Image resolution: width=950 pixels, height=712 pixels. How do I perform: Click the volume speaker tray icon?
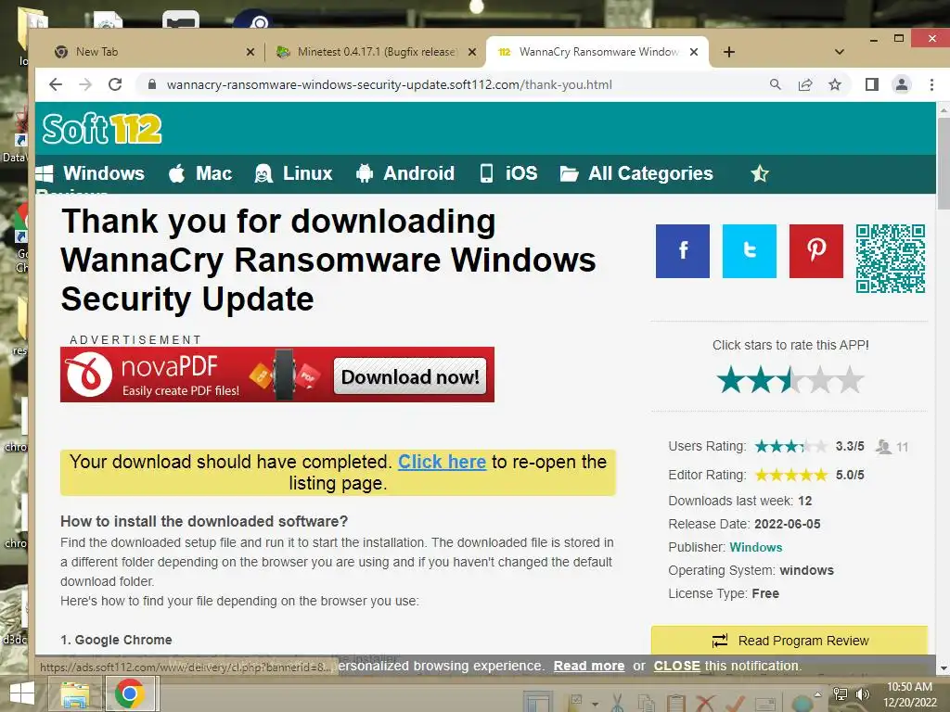pos(862,693)
